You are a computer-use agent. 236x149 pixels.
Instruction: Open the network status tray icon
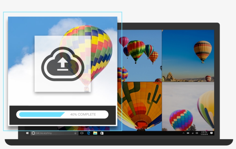point(193,133)
